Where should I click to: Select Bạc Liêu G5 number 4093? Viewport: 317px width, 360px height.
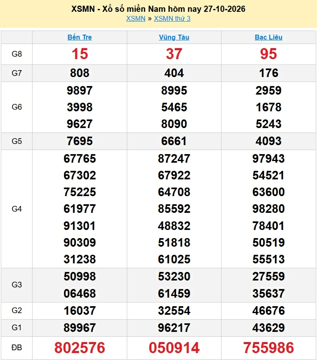(x=268, y=141)
